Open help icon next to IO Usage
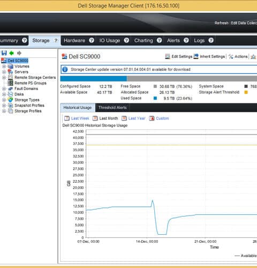257x268 pixels. pyautogui.click(x=126, y=40)
